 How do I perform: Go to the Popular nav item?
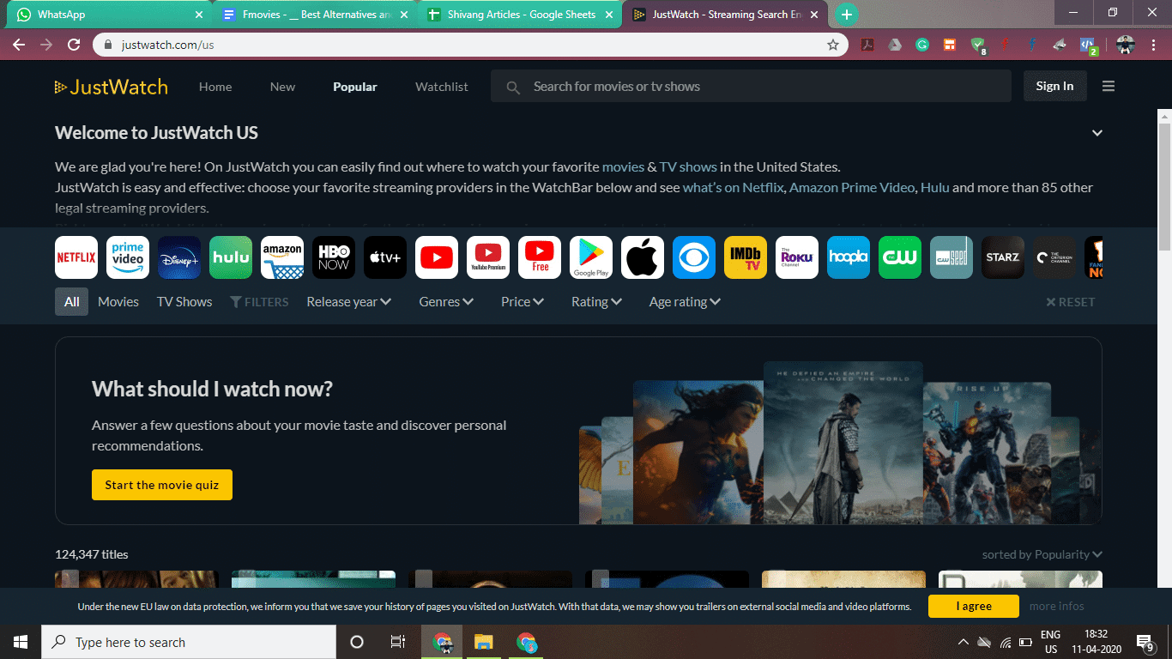tap(355, 87)
